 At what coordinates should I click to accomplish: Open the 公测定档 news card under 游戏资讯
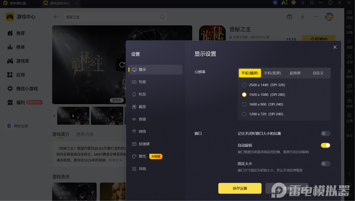(74, 192)
